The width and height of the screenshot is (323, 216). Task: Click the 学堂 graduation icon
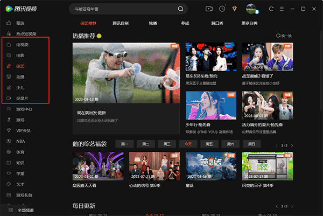(x=9, y=173)
